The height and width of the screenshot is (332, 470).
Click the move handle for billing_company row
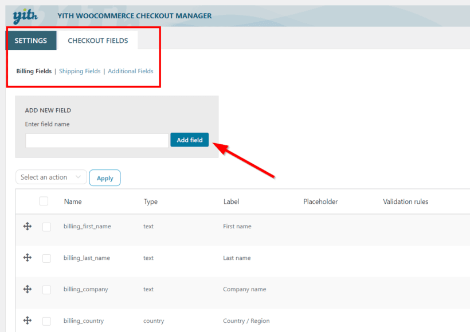click(x=27, y=289)
